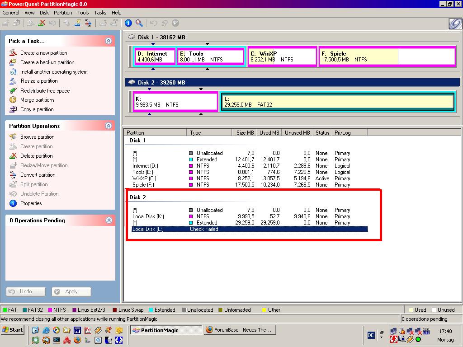Image resolution: width=463 pixels, height=347 pixels.
Task: Click the Undo button in left panel
Action: point(26,291)
